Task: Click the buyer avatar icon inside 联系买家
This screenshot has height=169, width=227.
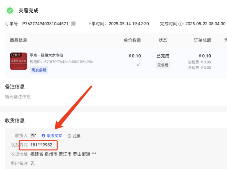Action: (x=44, y=136)
